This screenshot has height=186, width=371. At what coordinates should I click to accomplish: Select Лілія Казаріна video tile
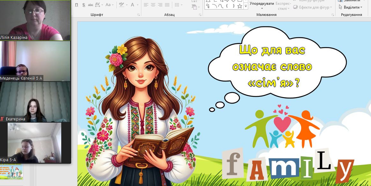click(x=35, y=20)
